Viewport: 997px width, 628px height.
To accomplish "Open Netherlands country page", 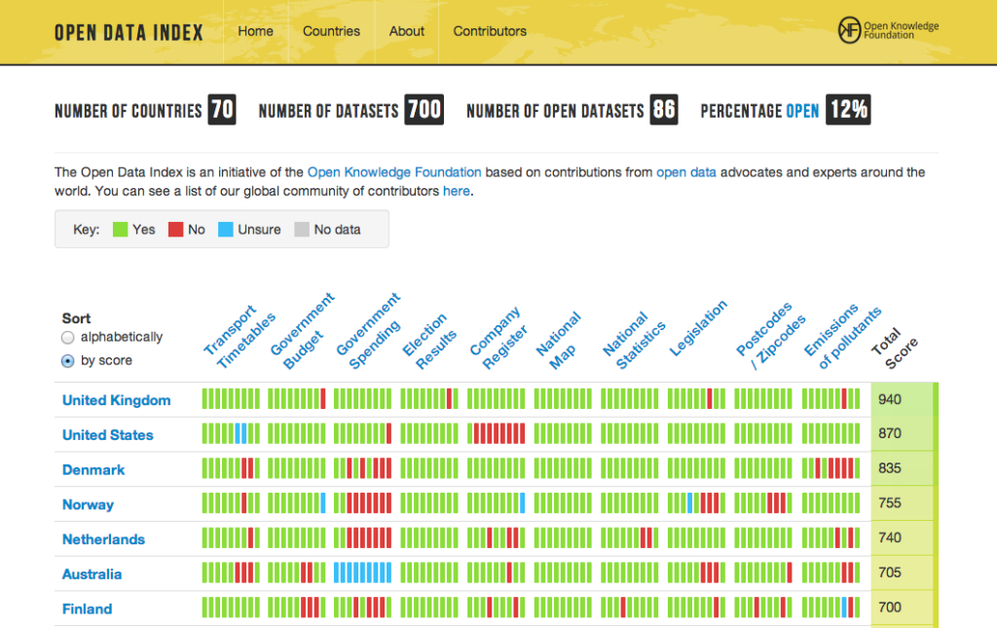I will (103, 539).
